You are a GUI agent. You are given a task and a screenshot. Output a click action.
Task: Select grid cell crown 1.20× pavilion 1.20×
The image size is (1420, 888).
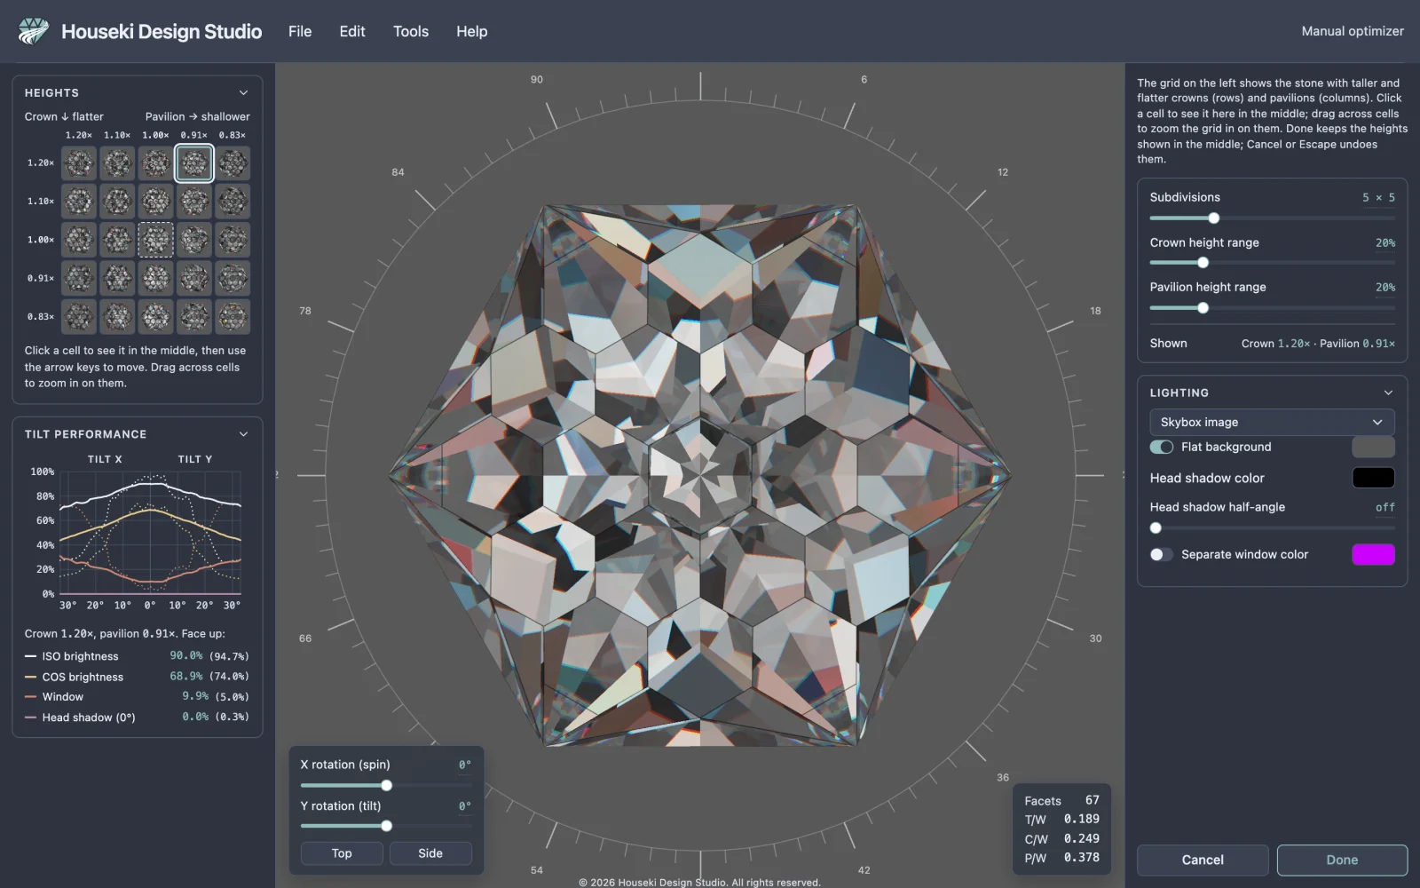[79, 163]
